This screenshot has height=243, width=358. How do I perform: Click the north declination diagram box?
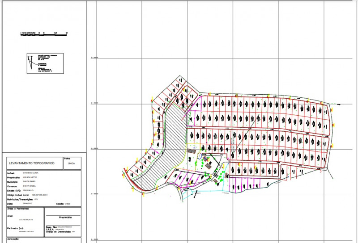pyautogui.click(x=45, y=63)
